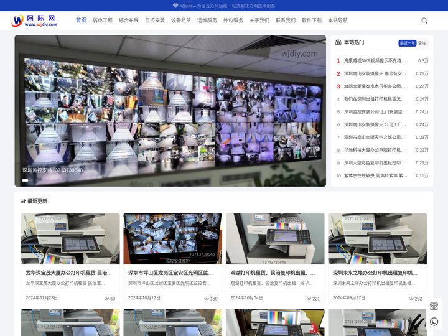Click the eye views icon showing 60
This screenshot has height=336, width=448.
(106, 298)
